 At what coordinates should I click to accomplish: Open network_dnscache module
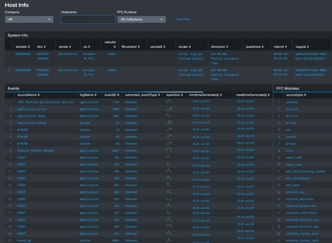click(x=299, y=199)
